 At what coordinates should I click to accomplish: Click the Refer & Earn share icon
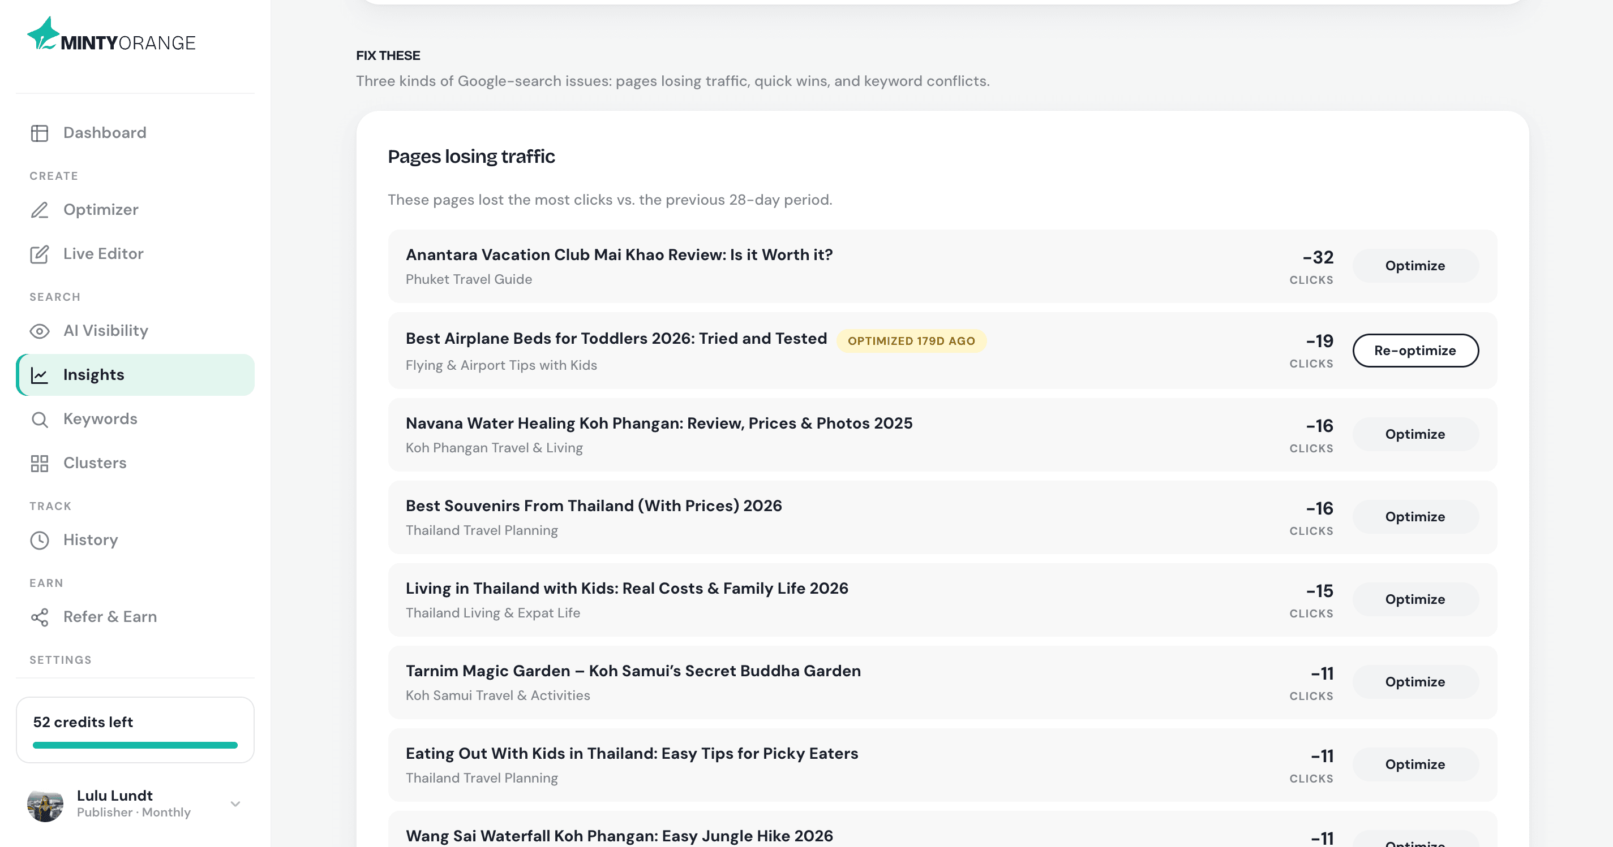point(40,617)
